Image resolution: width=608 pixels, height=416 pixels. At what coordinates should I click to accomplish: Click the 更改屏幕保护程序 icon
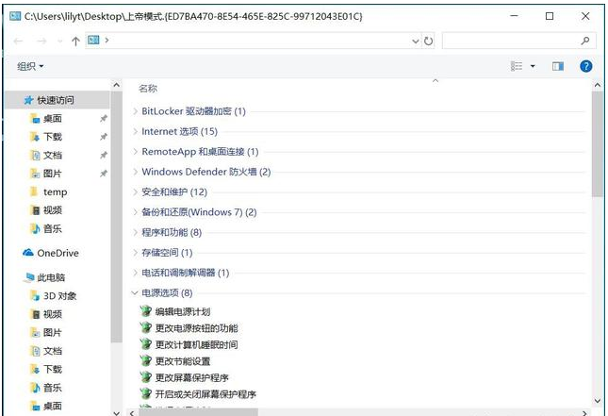[x=146, y=377]
